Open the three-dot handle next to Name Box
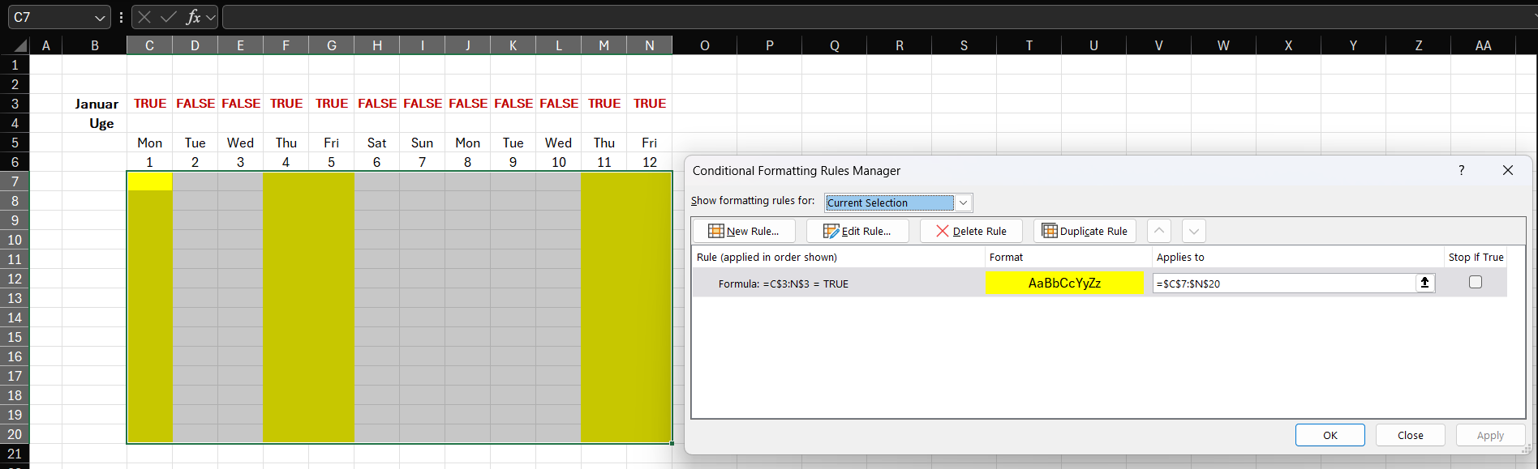1538x469 pixels. [121, 17]
